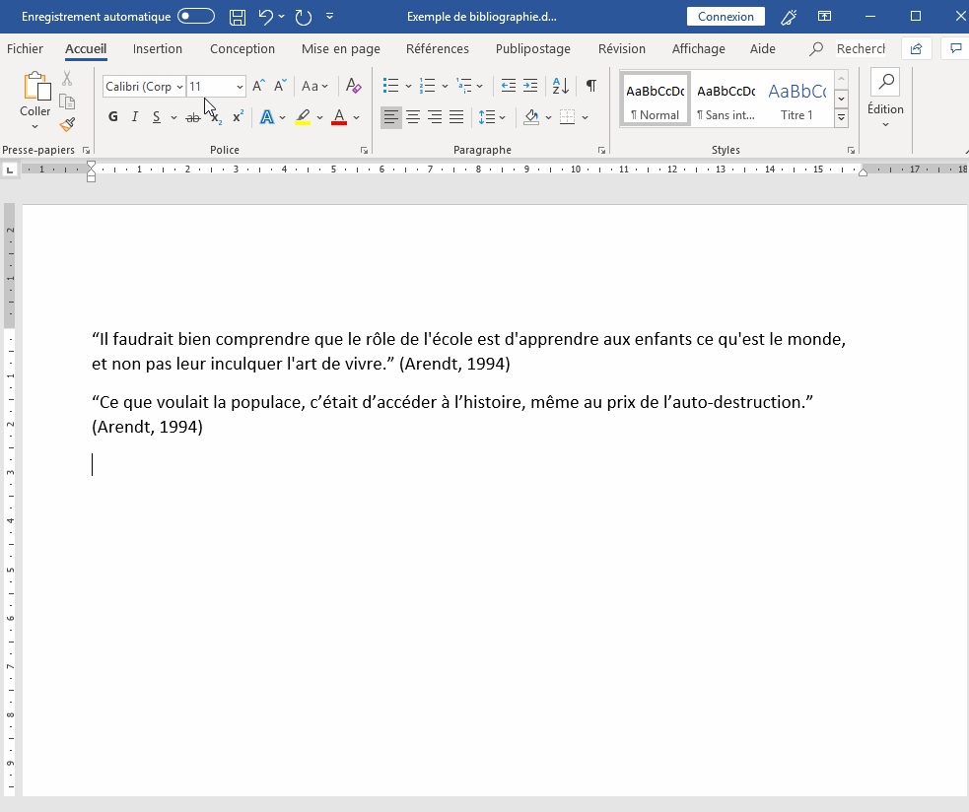Viewport: 969px width, 812px height.
Task: Apply yellow text highlight color
Action: click(x=303, y=117)
